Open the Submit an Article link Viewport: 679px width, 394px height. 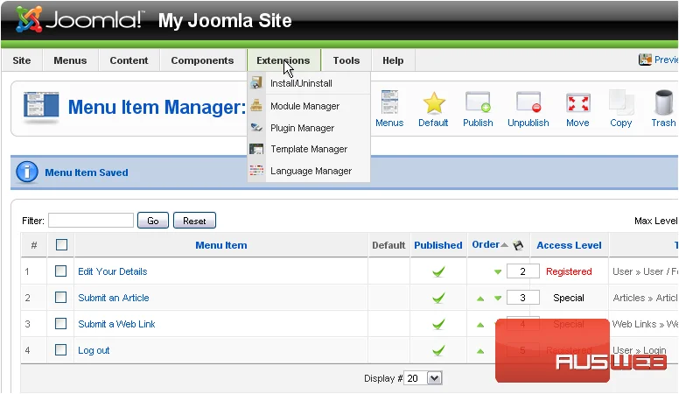coord(114,298)
